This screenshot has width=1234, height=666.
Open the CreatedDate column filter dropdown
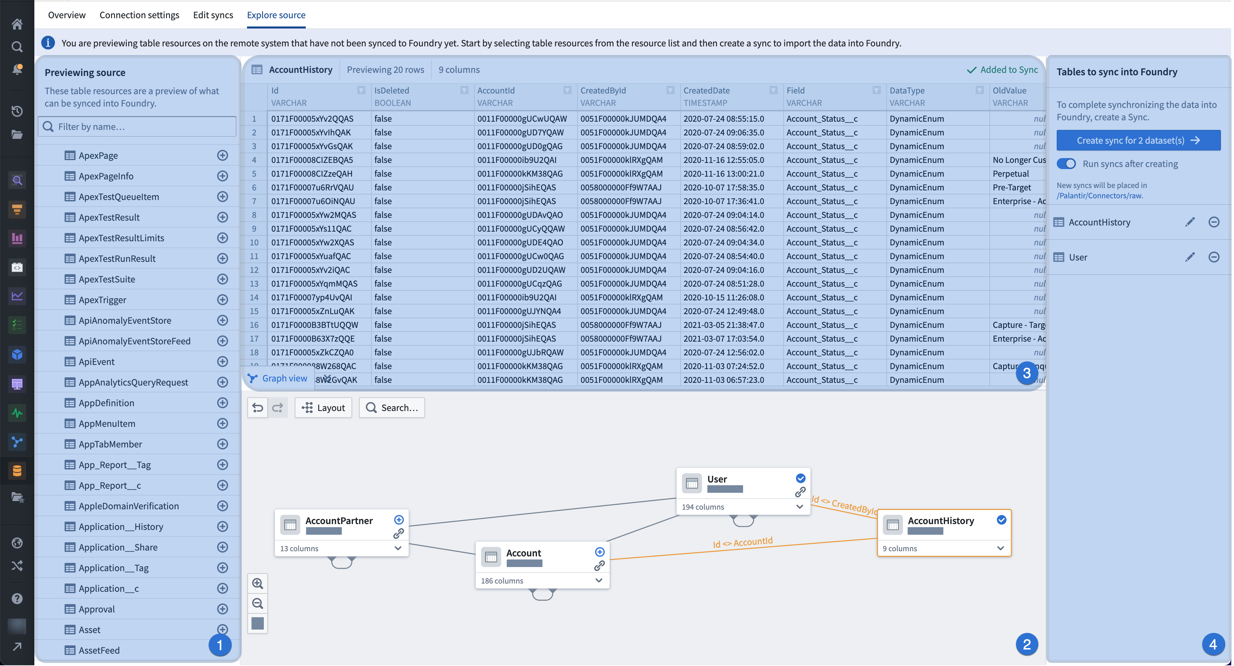(x=773, y=90)
